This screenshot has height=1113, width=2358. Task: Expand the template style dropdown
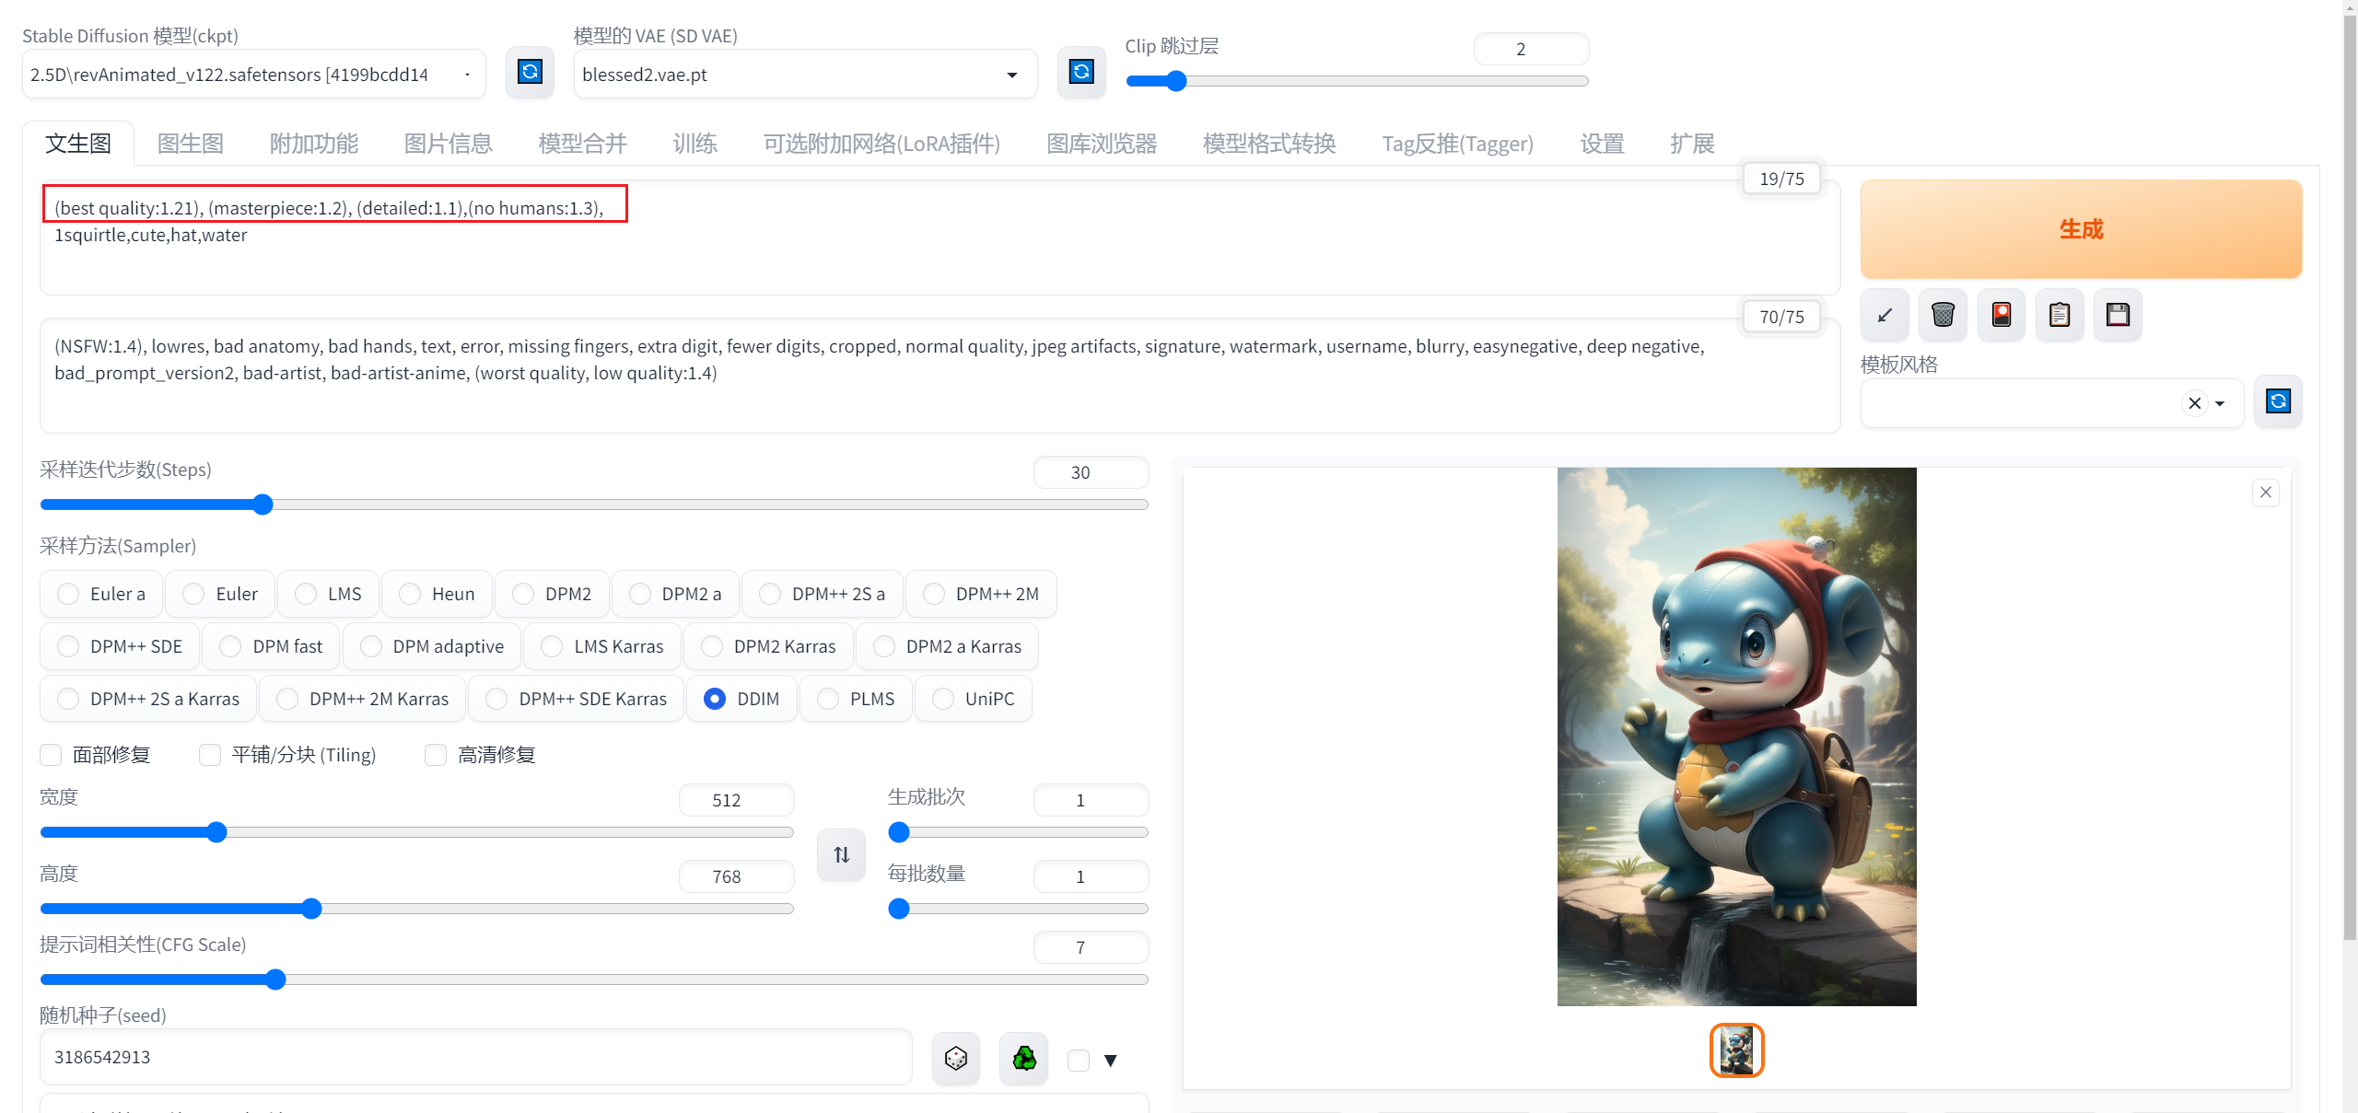[x=2220, y=403]
